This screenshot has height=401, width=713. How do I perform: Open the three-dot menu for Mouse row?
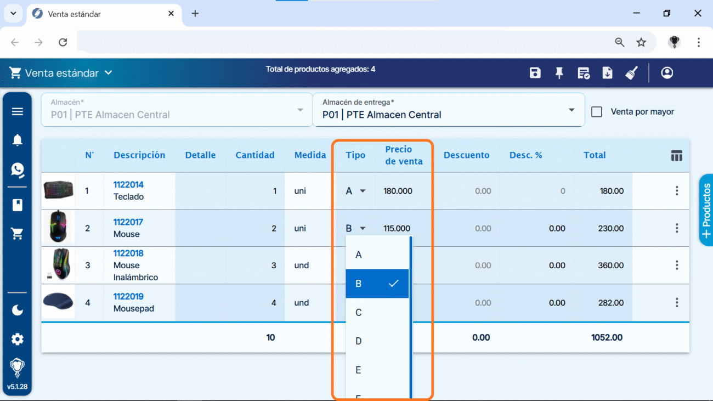tap(677, 228)
